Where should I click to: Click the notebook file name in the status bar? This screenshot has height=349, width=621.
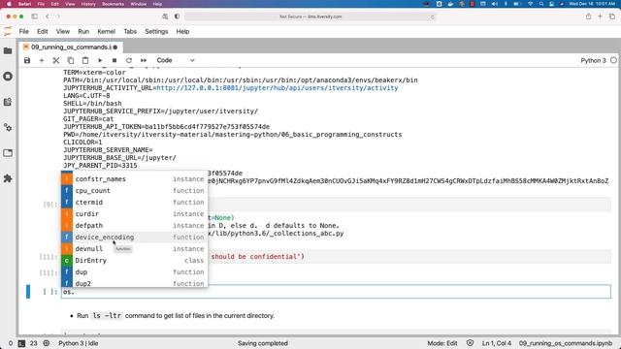566,343
